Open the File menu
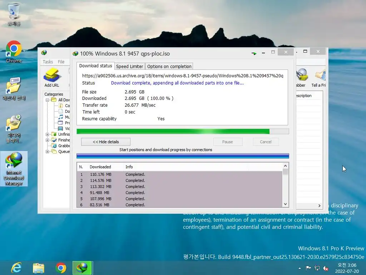 click(x=61, y=62)
